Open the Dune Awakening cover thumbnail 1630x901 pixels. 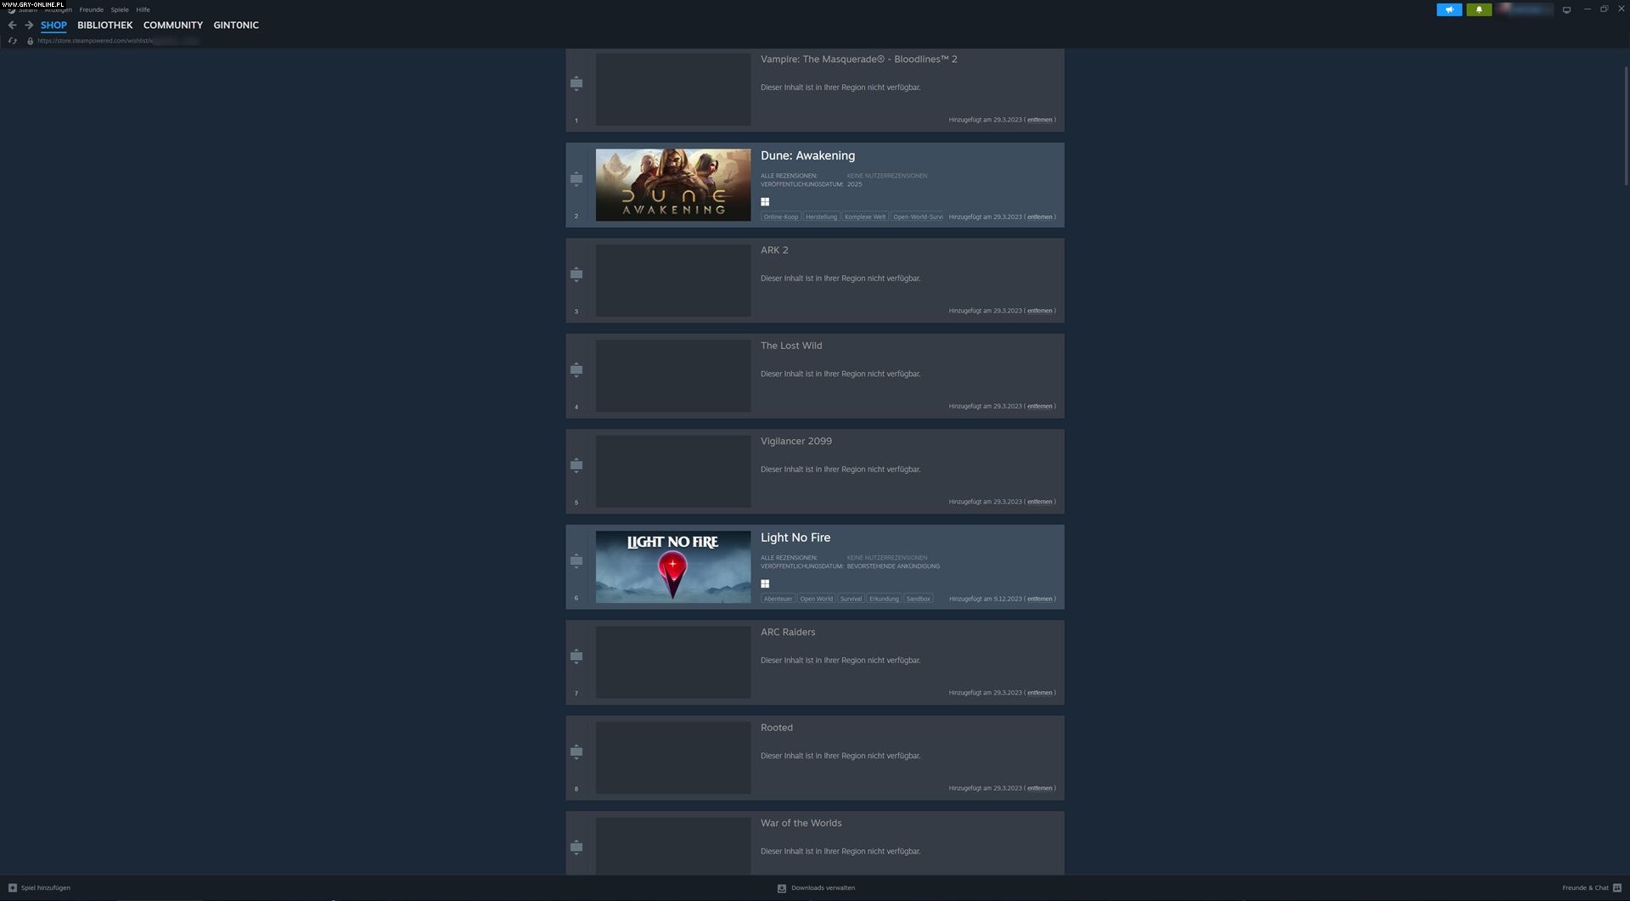tap(672, 185)
